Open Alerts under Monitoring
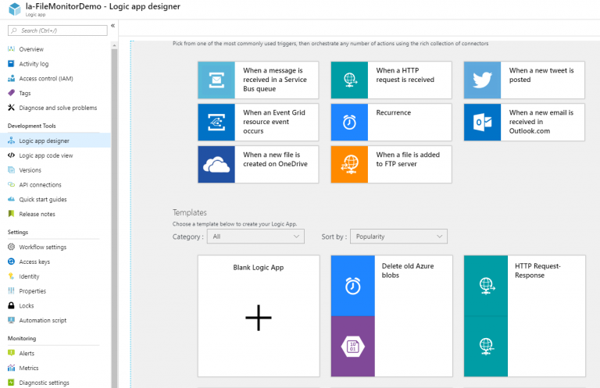 (27, 353)
